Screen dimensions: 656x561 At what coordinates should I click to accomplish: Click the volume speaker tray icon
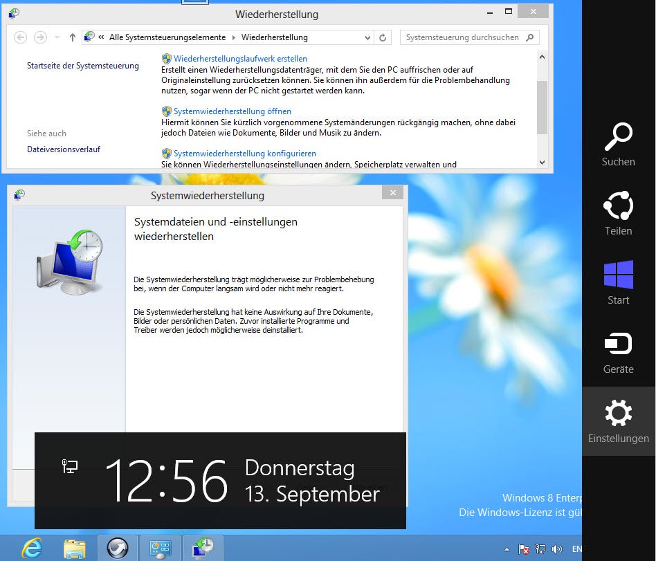tap(557, 549)
